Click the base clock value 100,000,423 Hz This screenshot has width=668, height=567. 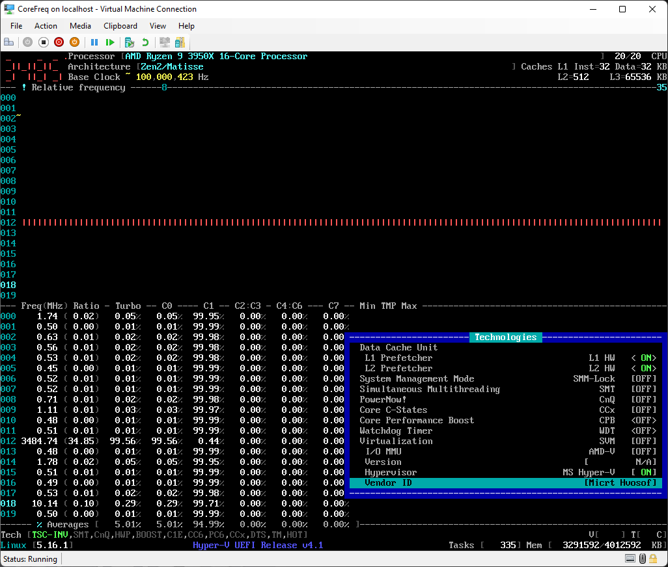tap(172, 77)
